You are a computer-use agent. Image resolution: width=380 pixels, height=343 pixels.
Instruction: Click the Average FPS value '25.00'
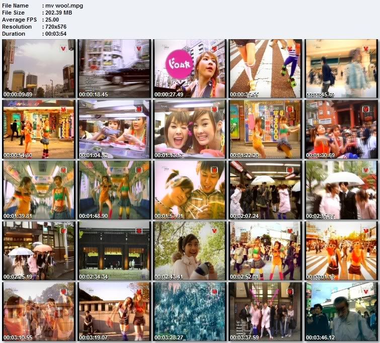(x=52, y=20)
